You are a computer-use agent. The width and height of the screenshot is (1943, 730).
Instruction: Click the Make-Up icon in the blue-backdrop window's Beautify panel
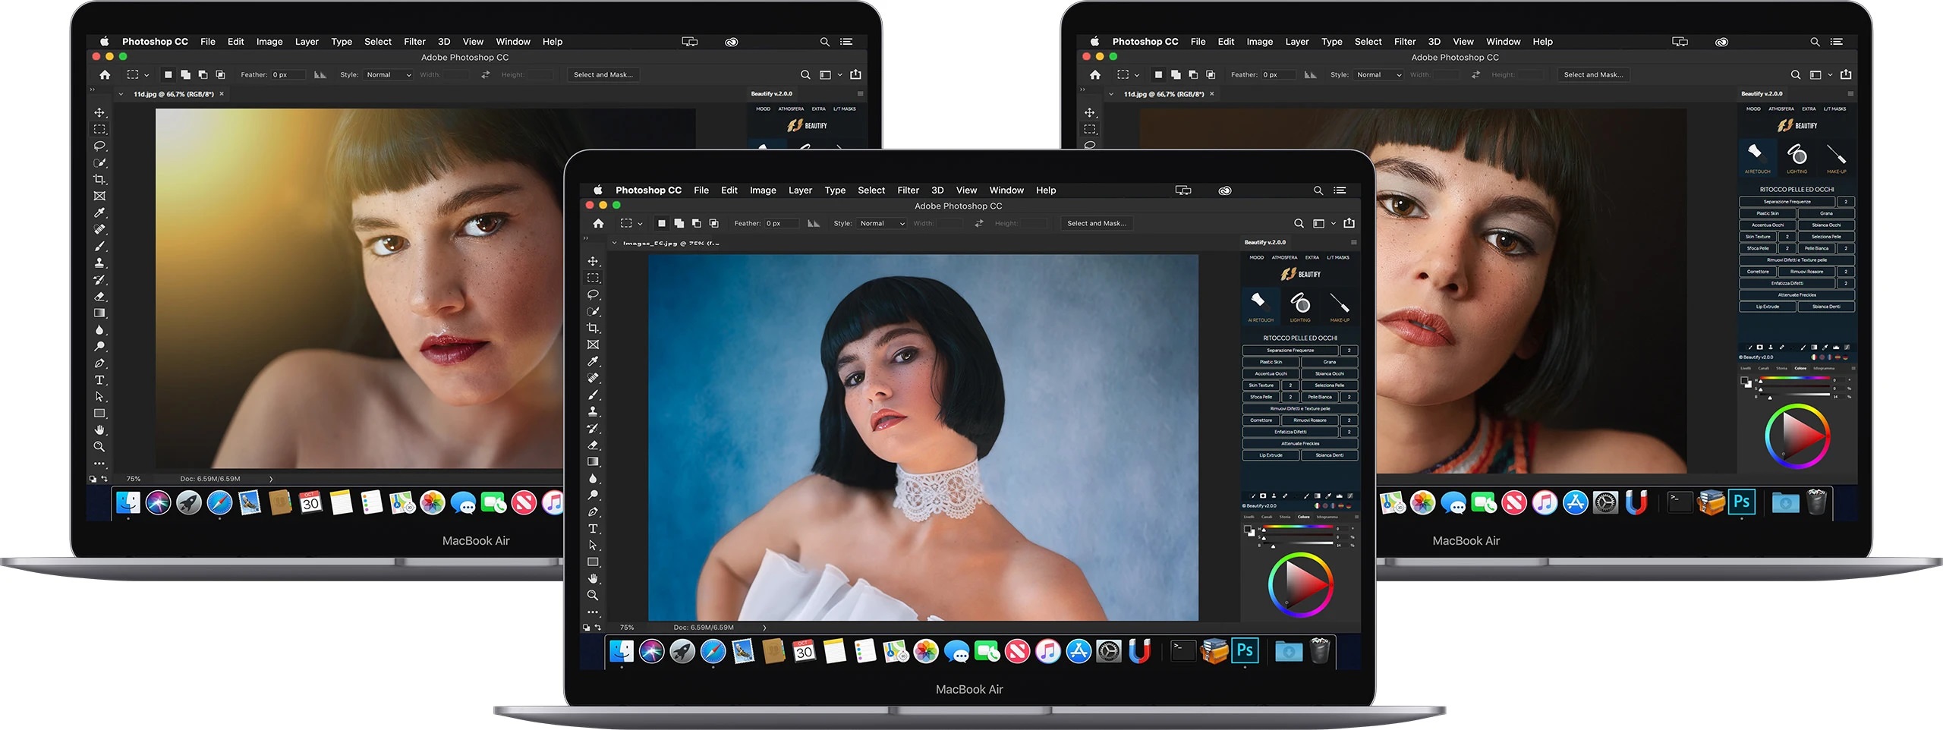(x=1340, y=304)
